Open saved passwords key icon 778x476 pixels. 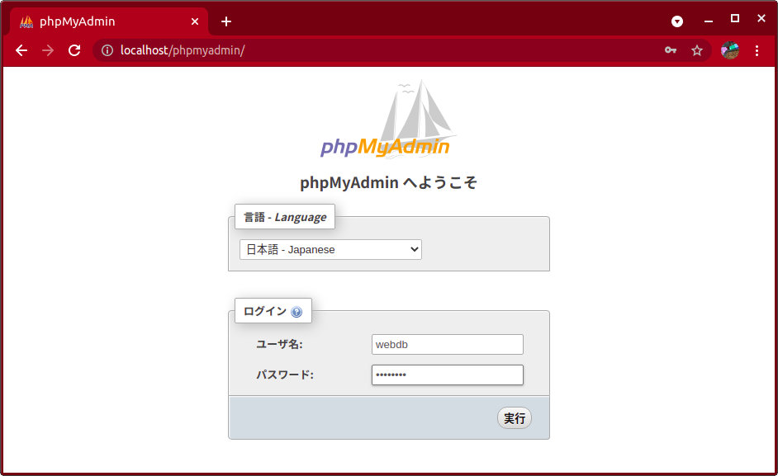point(671,50)
